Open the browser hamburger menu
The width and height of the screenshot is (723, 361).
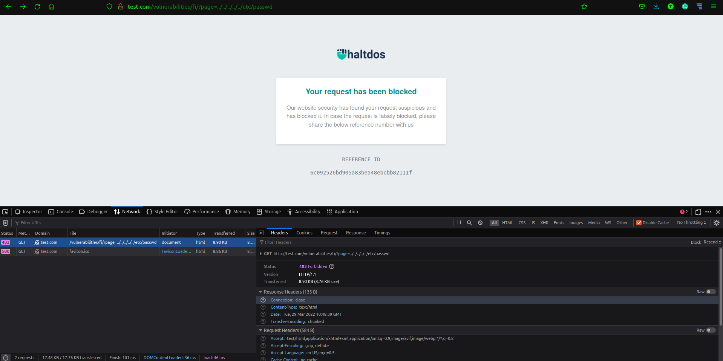click(x=714, y=6)
